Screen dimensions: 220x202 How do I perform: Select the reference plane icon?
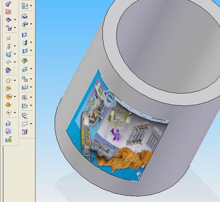pos(25,124)
